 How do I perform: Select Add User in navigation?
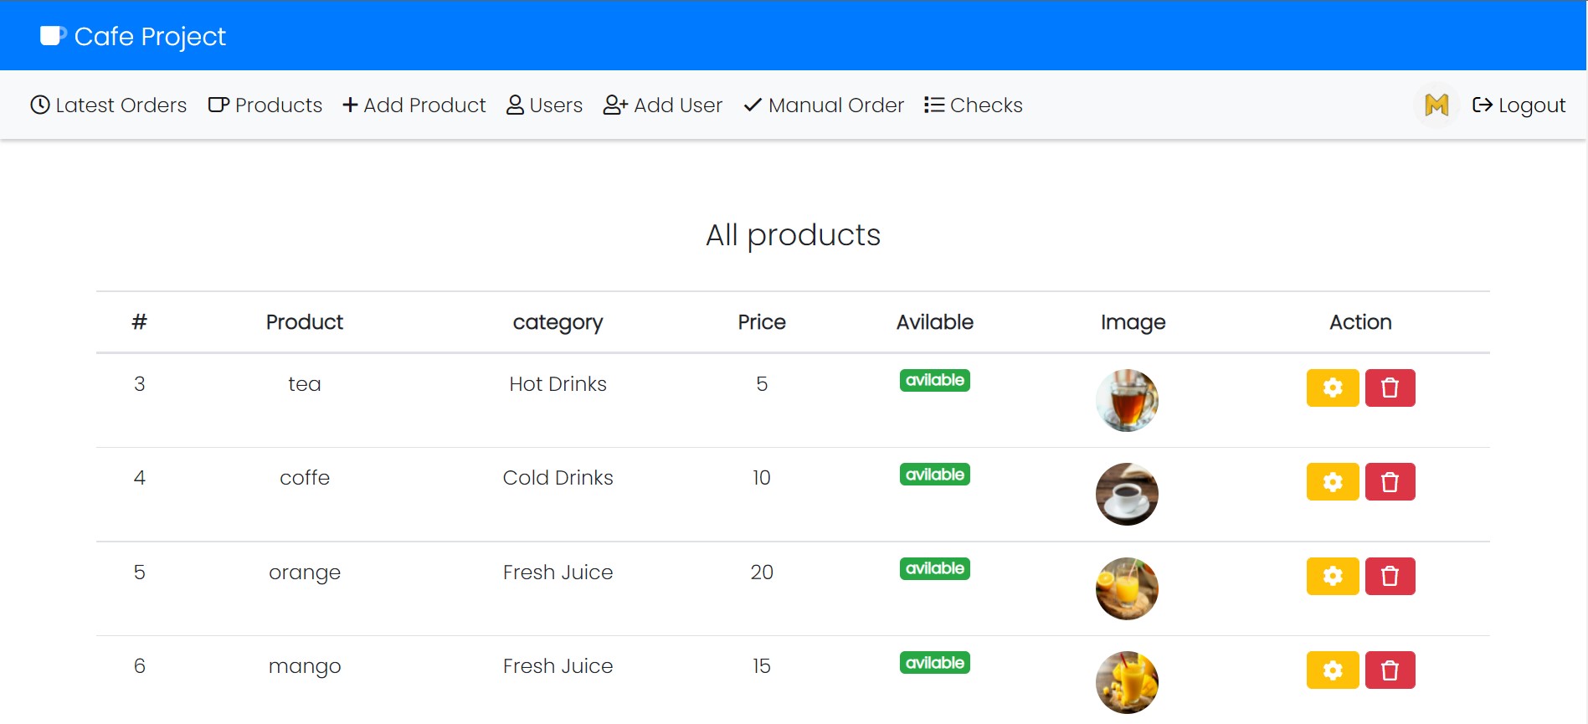pos(663,105)
